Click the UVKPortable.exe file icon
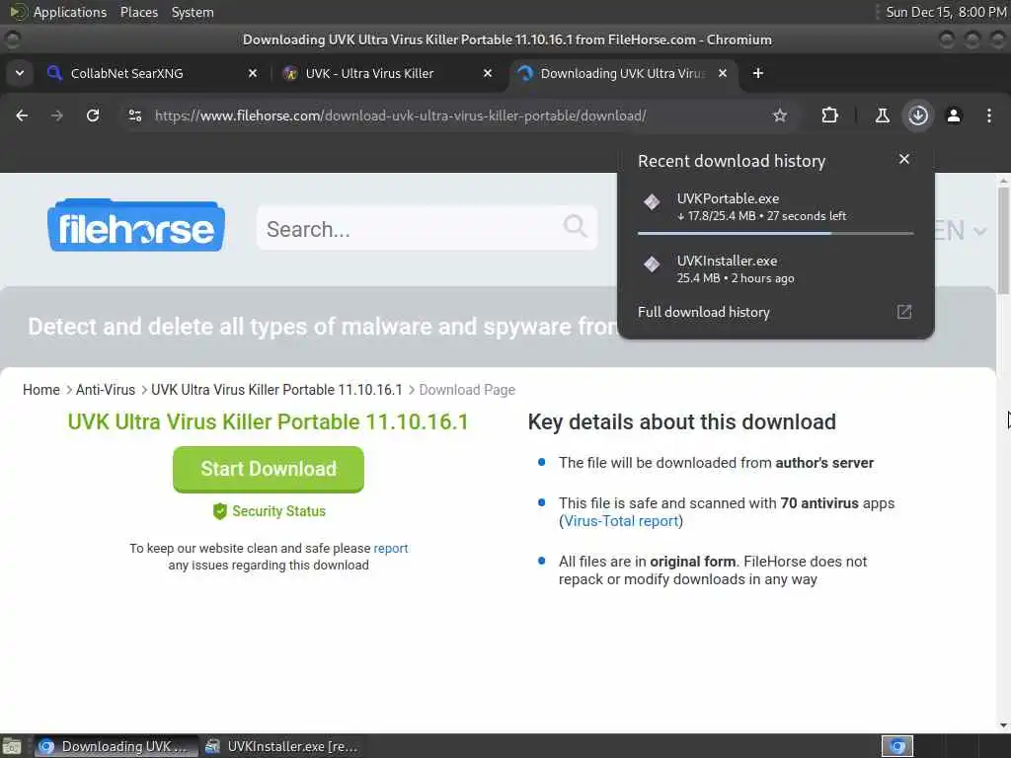The height and width of the screenshot is (758, 1011). 652,201
